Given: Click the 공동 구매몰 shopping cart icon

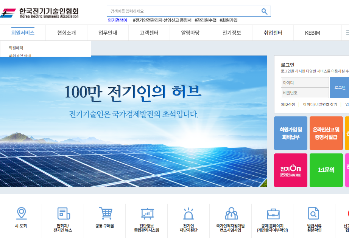Looking at the screenshot, I should pos(106,214).
